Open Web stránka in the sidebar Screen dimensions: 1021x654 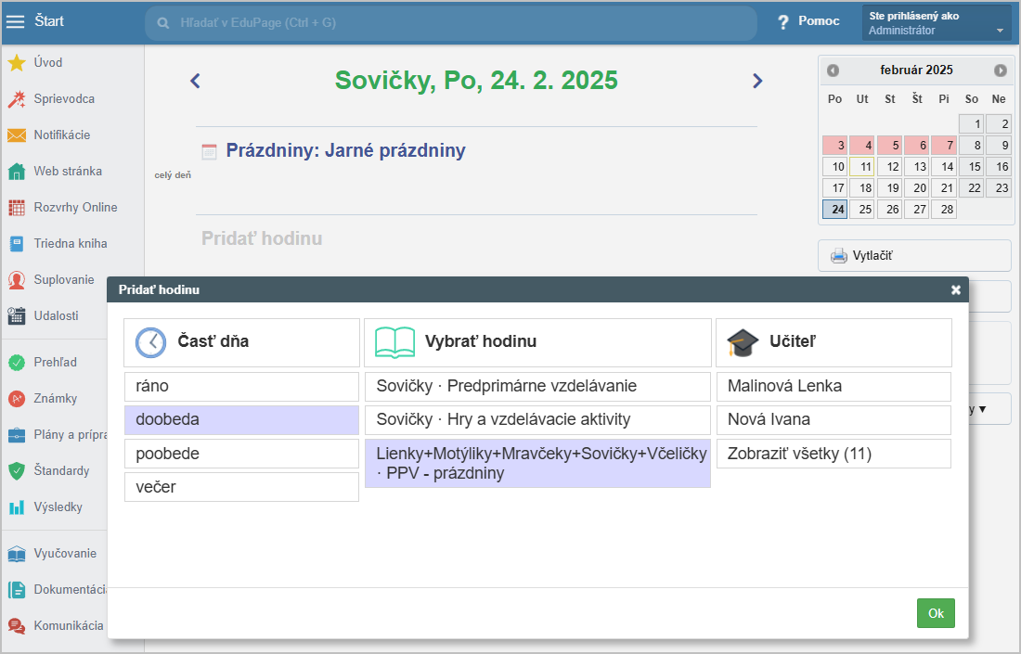[x=68, y=172]
